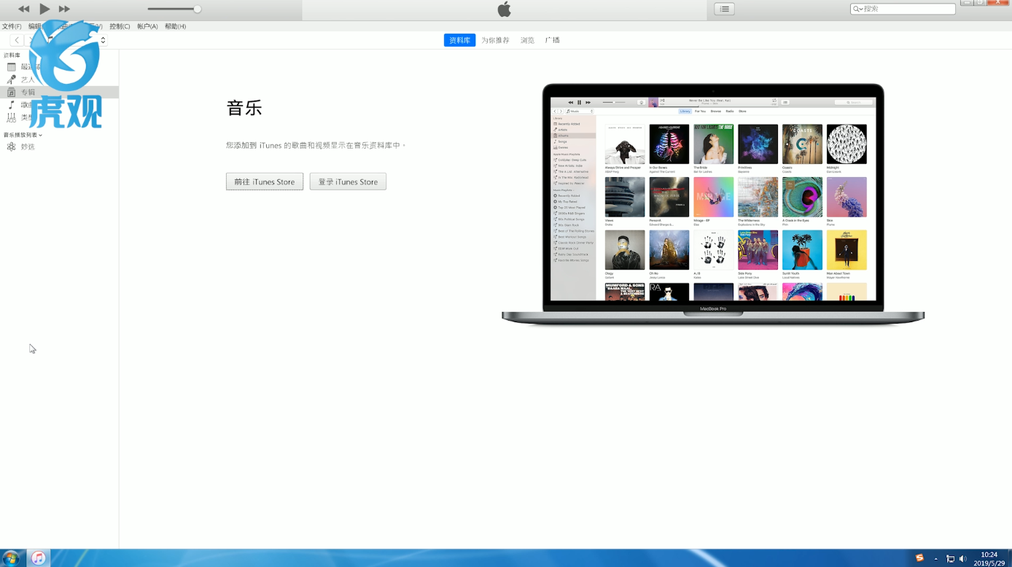Click the 音乐 heading text
This screenshot has width=1012, height=567.
244,108
